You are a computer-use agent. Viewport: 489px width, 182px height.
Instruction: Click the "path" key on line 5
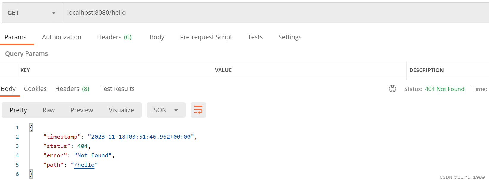53,165
